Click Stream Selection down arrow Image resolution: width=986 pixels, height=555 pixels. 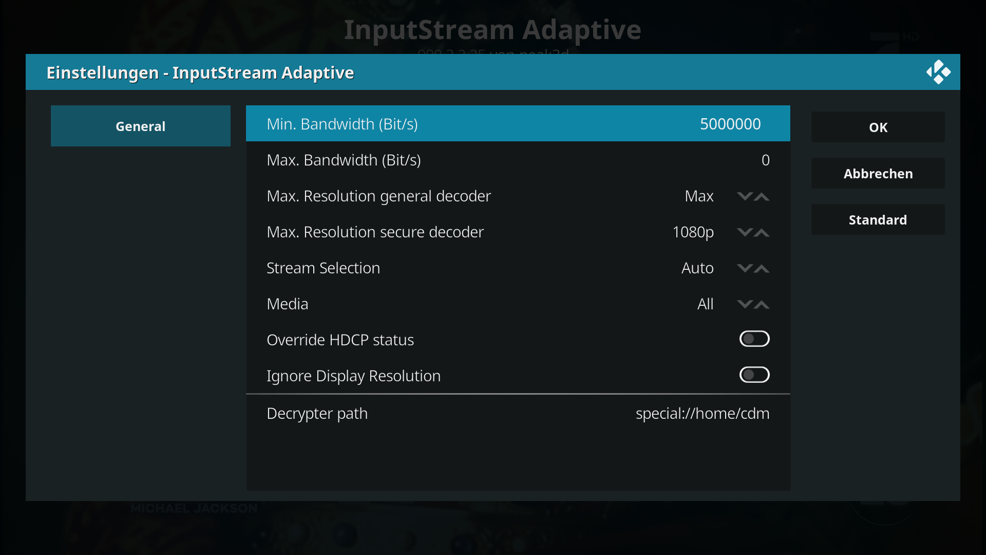(745, 268)
